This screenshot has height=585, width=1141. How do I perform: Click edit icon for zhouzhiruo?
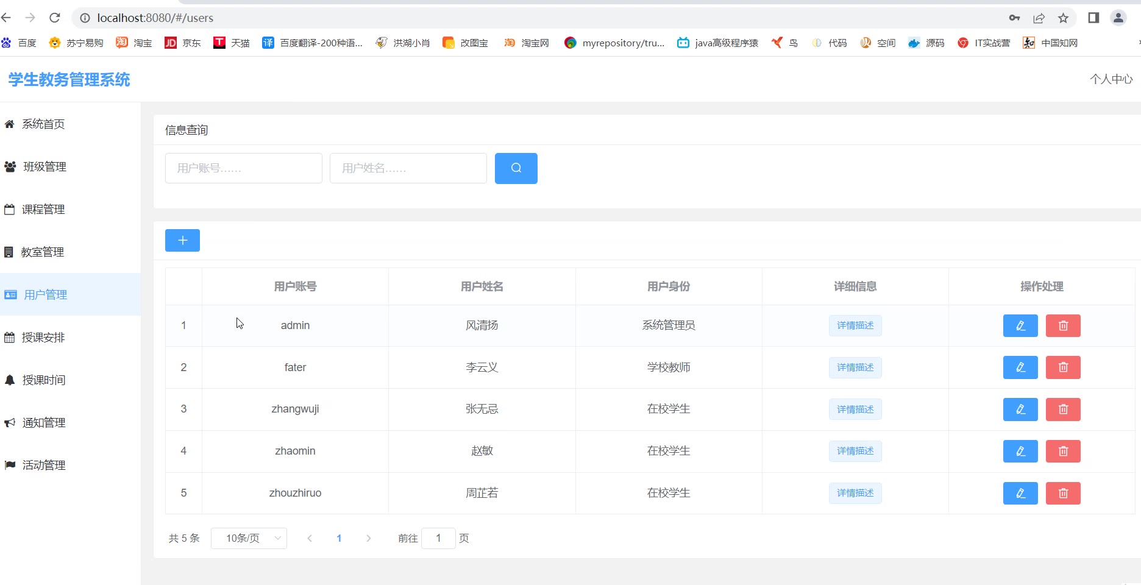click(1020, 494)
